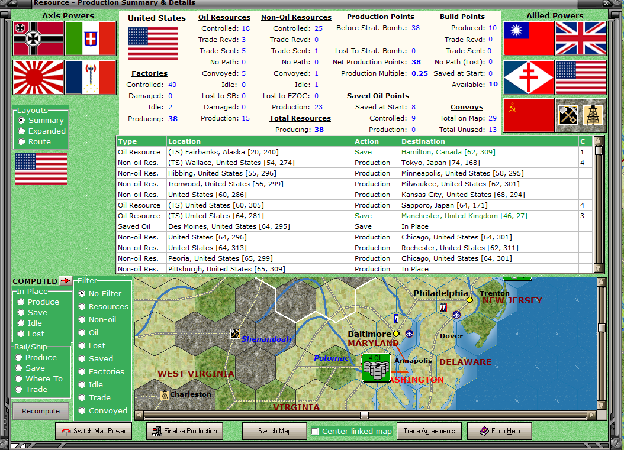
Task: Select the United Kingdom flag
Action: pos(581,38)
